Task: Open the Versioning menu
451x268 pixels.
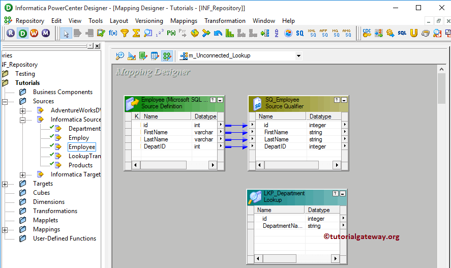Action: pos(149,21)
